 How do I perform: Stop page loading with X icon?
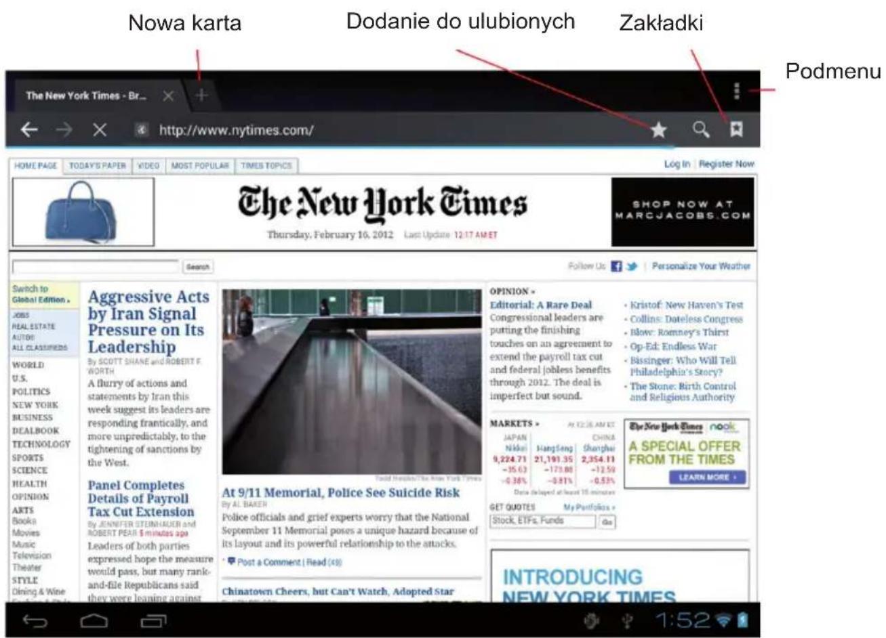100,129
